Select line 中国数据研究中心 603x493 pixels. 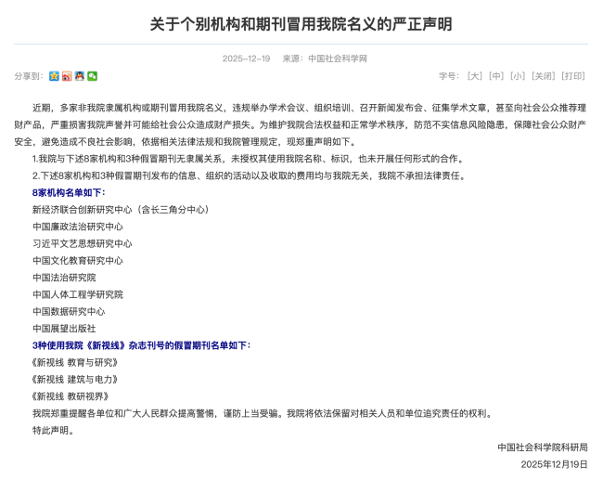[x=69, y=311]
